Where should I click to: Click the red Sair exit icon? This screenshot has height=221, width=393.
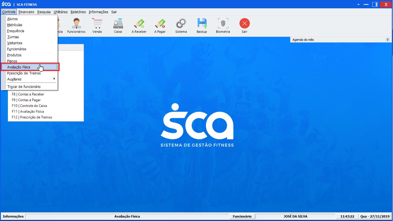[x=244, y=26]
